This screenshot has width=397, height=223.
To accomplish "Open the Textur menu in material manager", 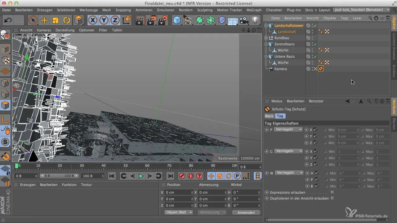I will [x=86, y=185].
